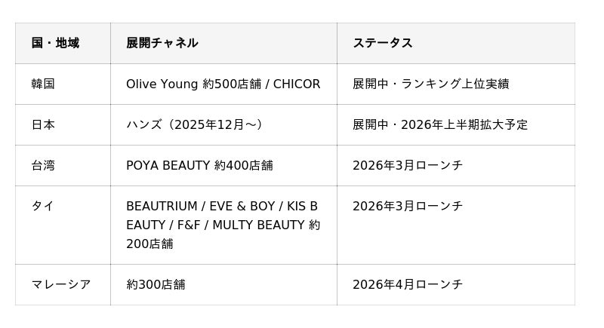Click the 国・地域 column header
Viewport: 604px width, 328px height.
(x=55, y=43)
